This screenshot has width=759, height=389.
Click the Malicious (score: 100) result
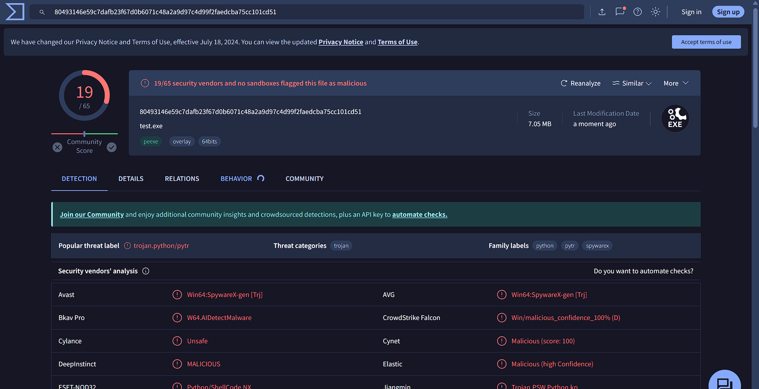(543, 341)
